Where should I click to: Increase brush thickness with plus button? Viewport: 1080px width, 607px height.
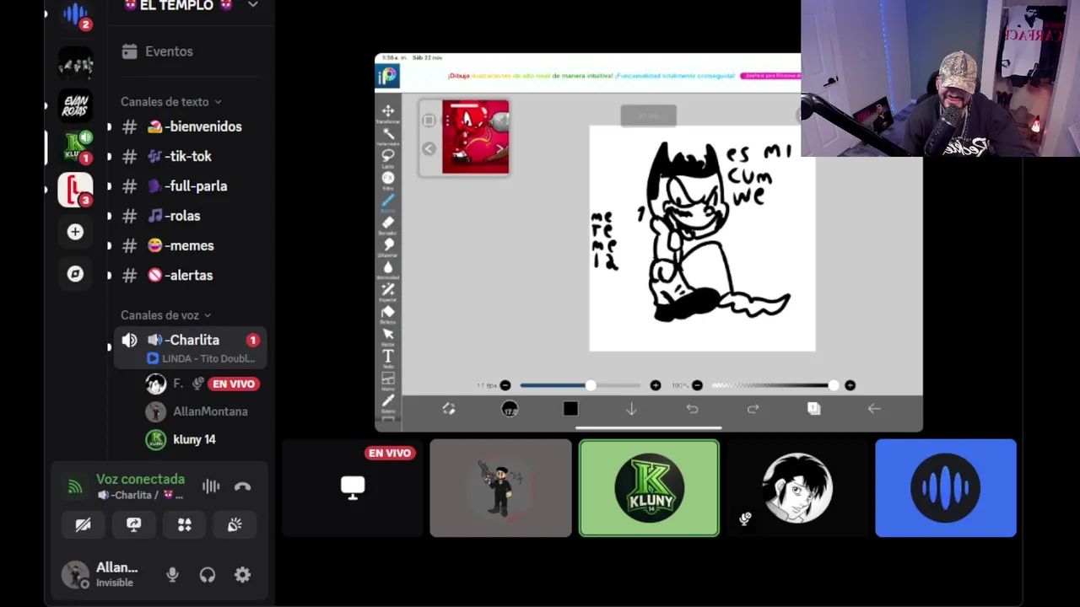[x=656, y=385]
